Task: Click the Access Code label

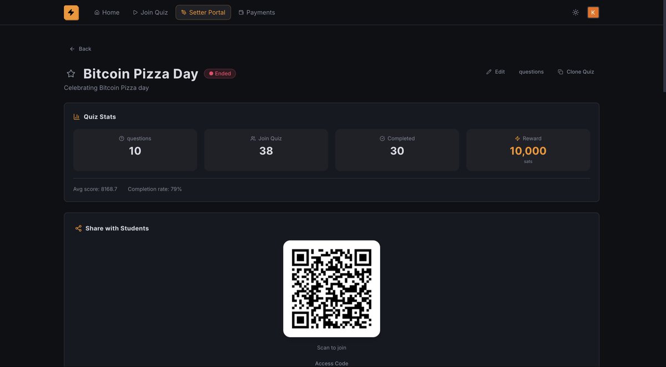Action: pos(331,364)
